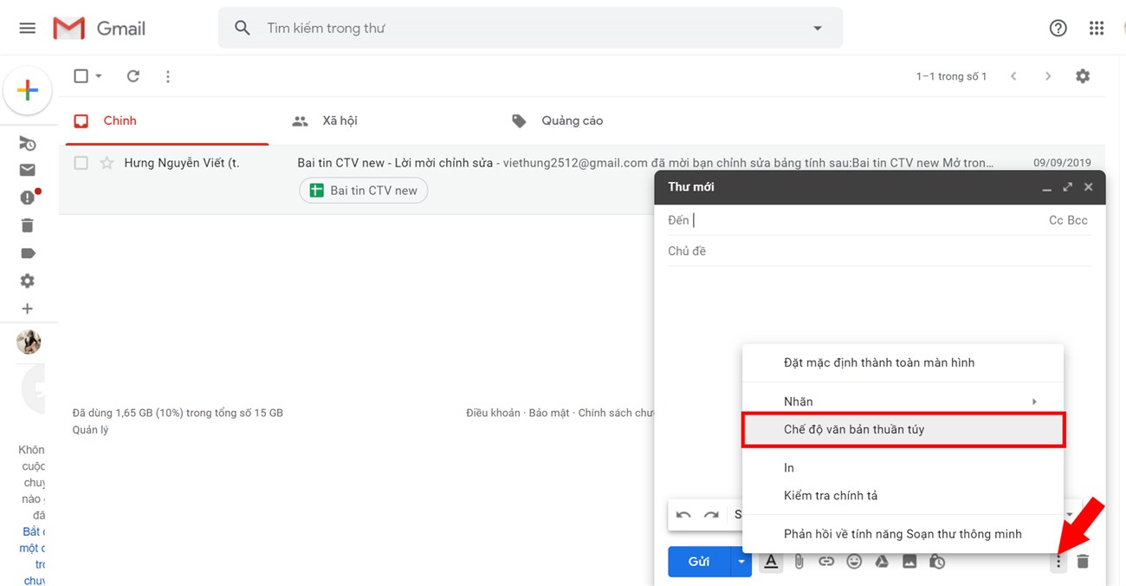Expand the Nhãn submenu arrow
Viewport: 1126px width, 586px height.
click(x=1034, y=401)
